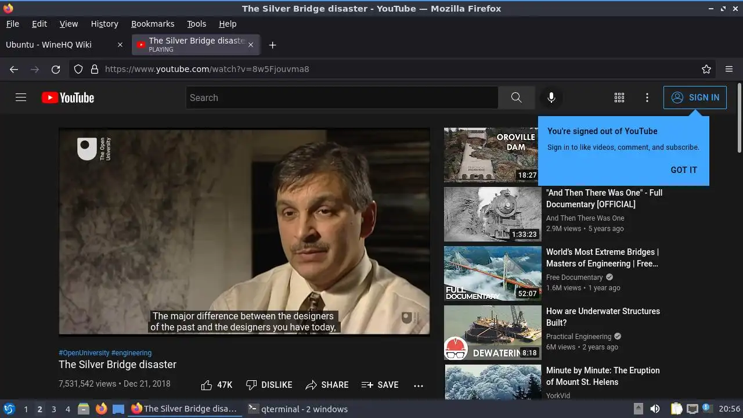This screenshot has height=418, width=743.
Task: Open the #engineering hashtag link
Action: 131,353
